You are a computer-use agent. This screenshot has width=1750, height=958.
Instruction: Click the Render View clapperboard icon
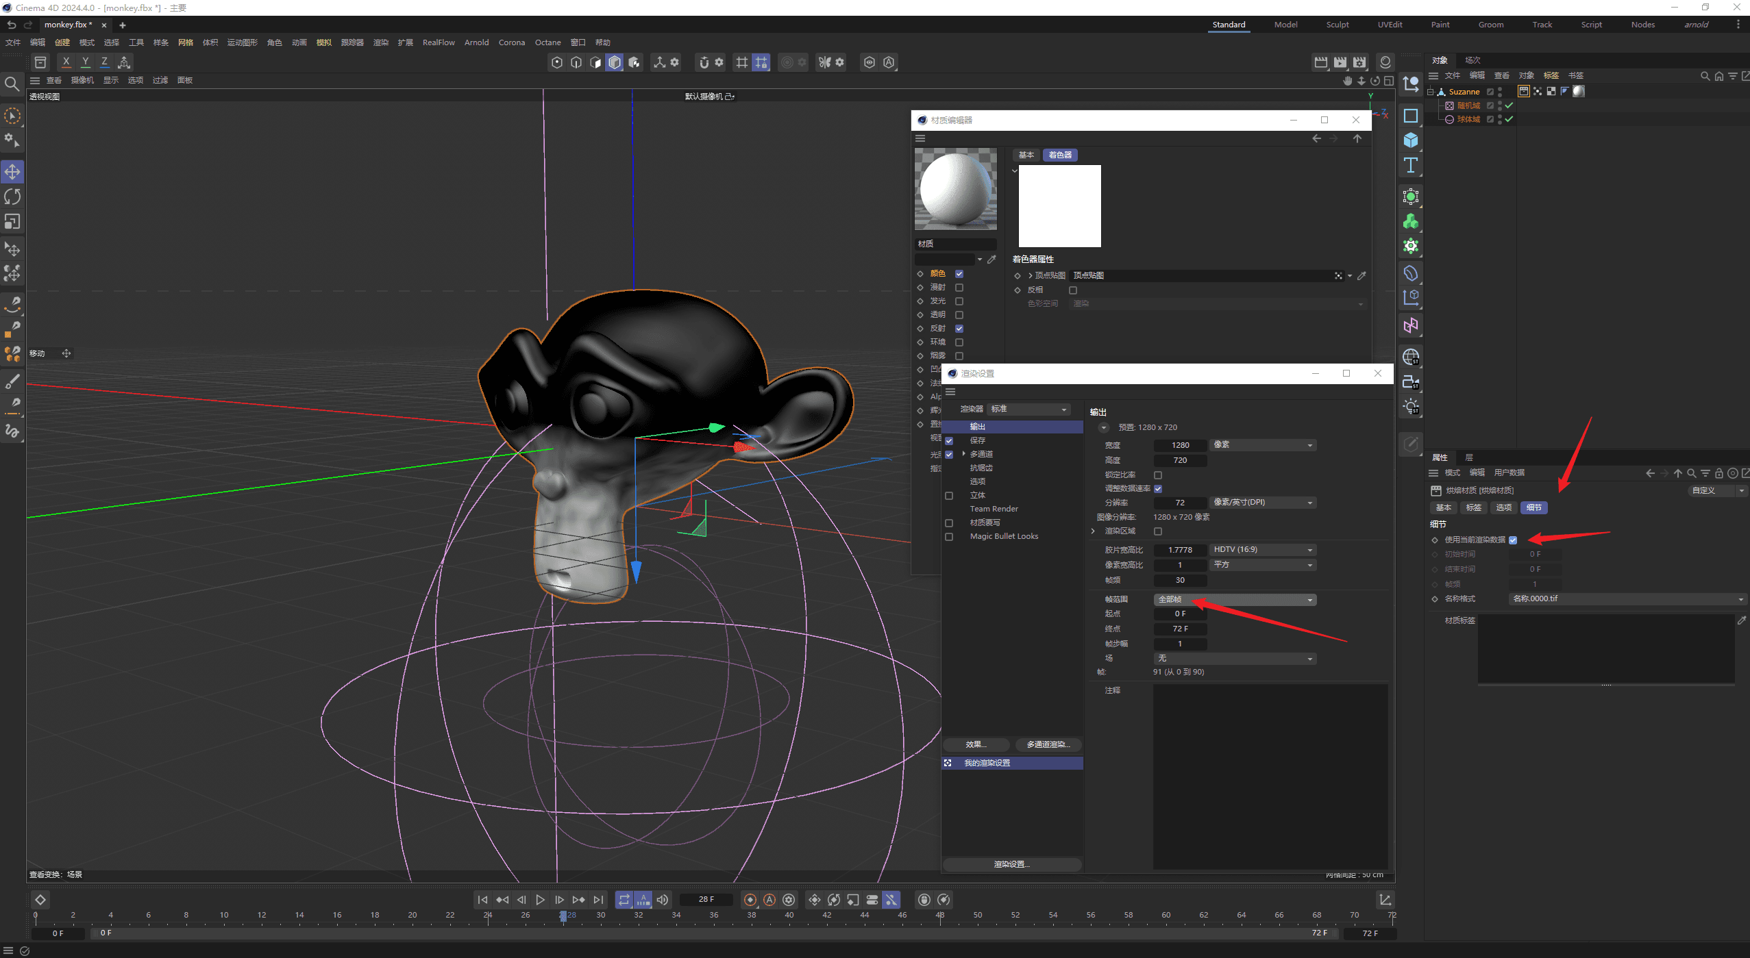coord(1320,62)
